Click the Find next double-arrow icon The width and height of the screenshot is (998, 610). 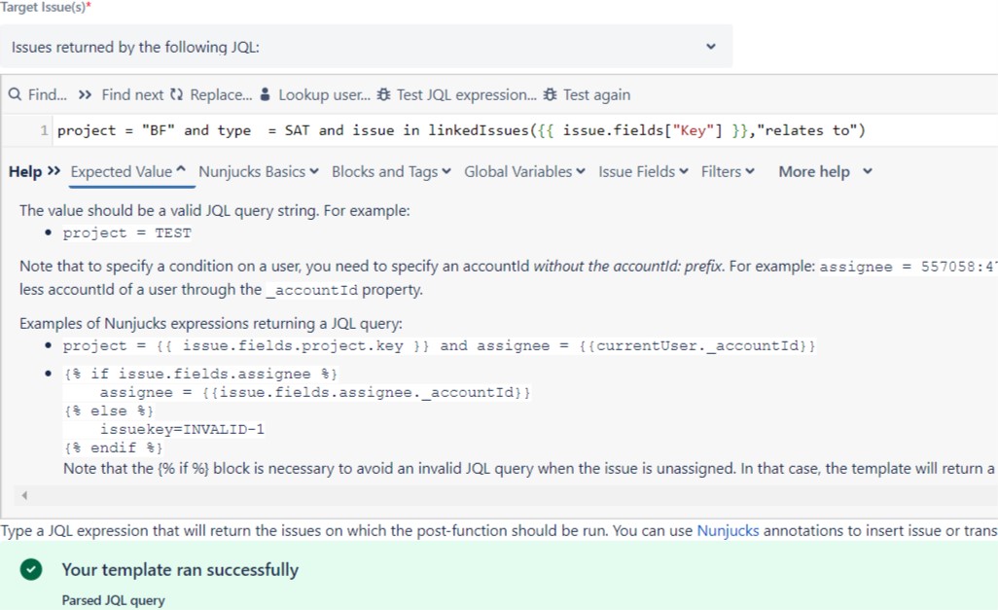[x=85, y=95]
